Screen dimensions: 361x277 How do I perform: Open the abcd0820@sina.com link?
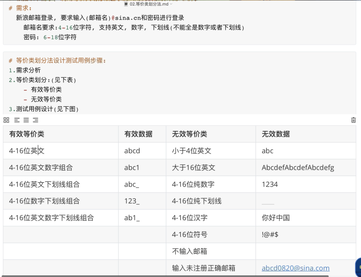(295, 268)
